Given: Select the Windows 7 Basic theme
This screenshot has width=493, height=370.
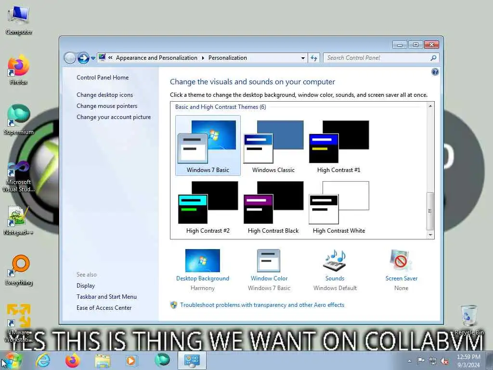Looking at the screenshot, I should pos(208,145).
